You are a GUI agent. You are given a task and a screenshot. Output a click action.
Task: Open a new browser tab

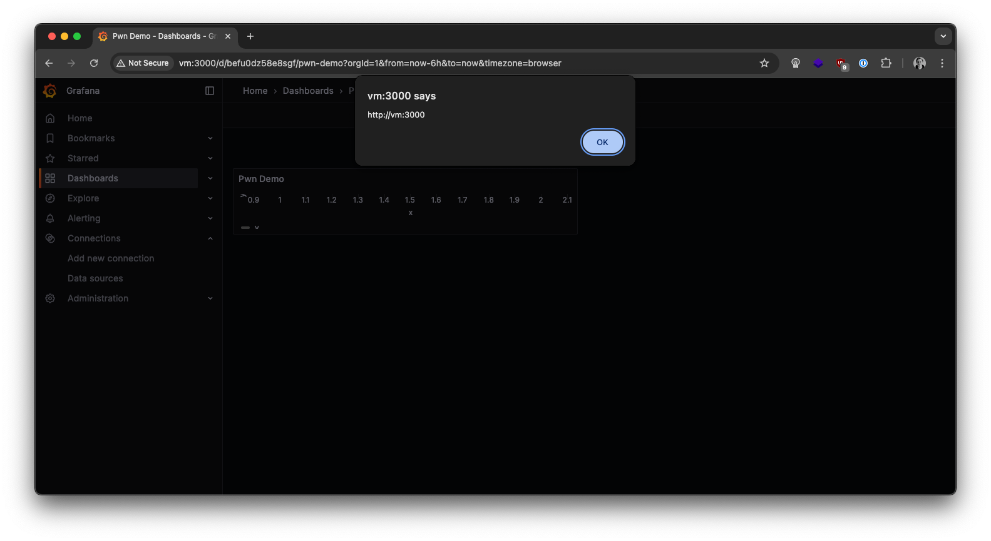pyautogui.click(x=250, y=36)
